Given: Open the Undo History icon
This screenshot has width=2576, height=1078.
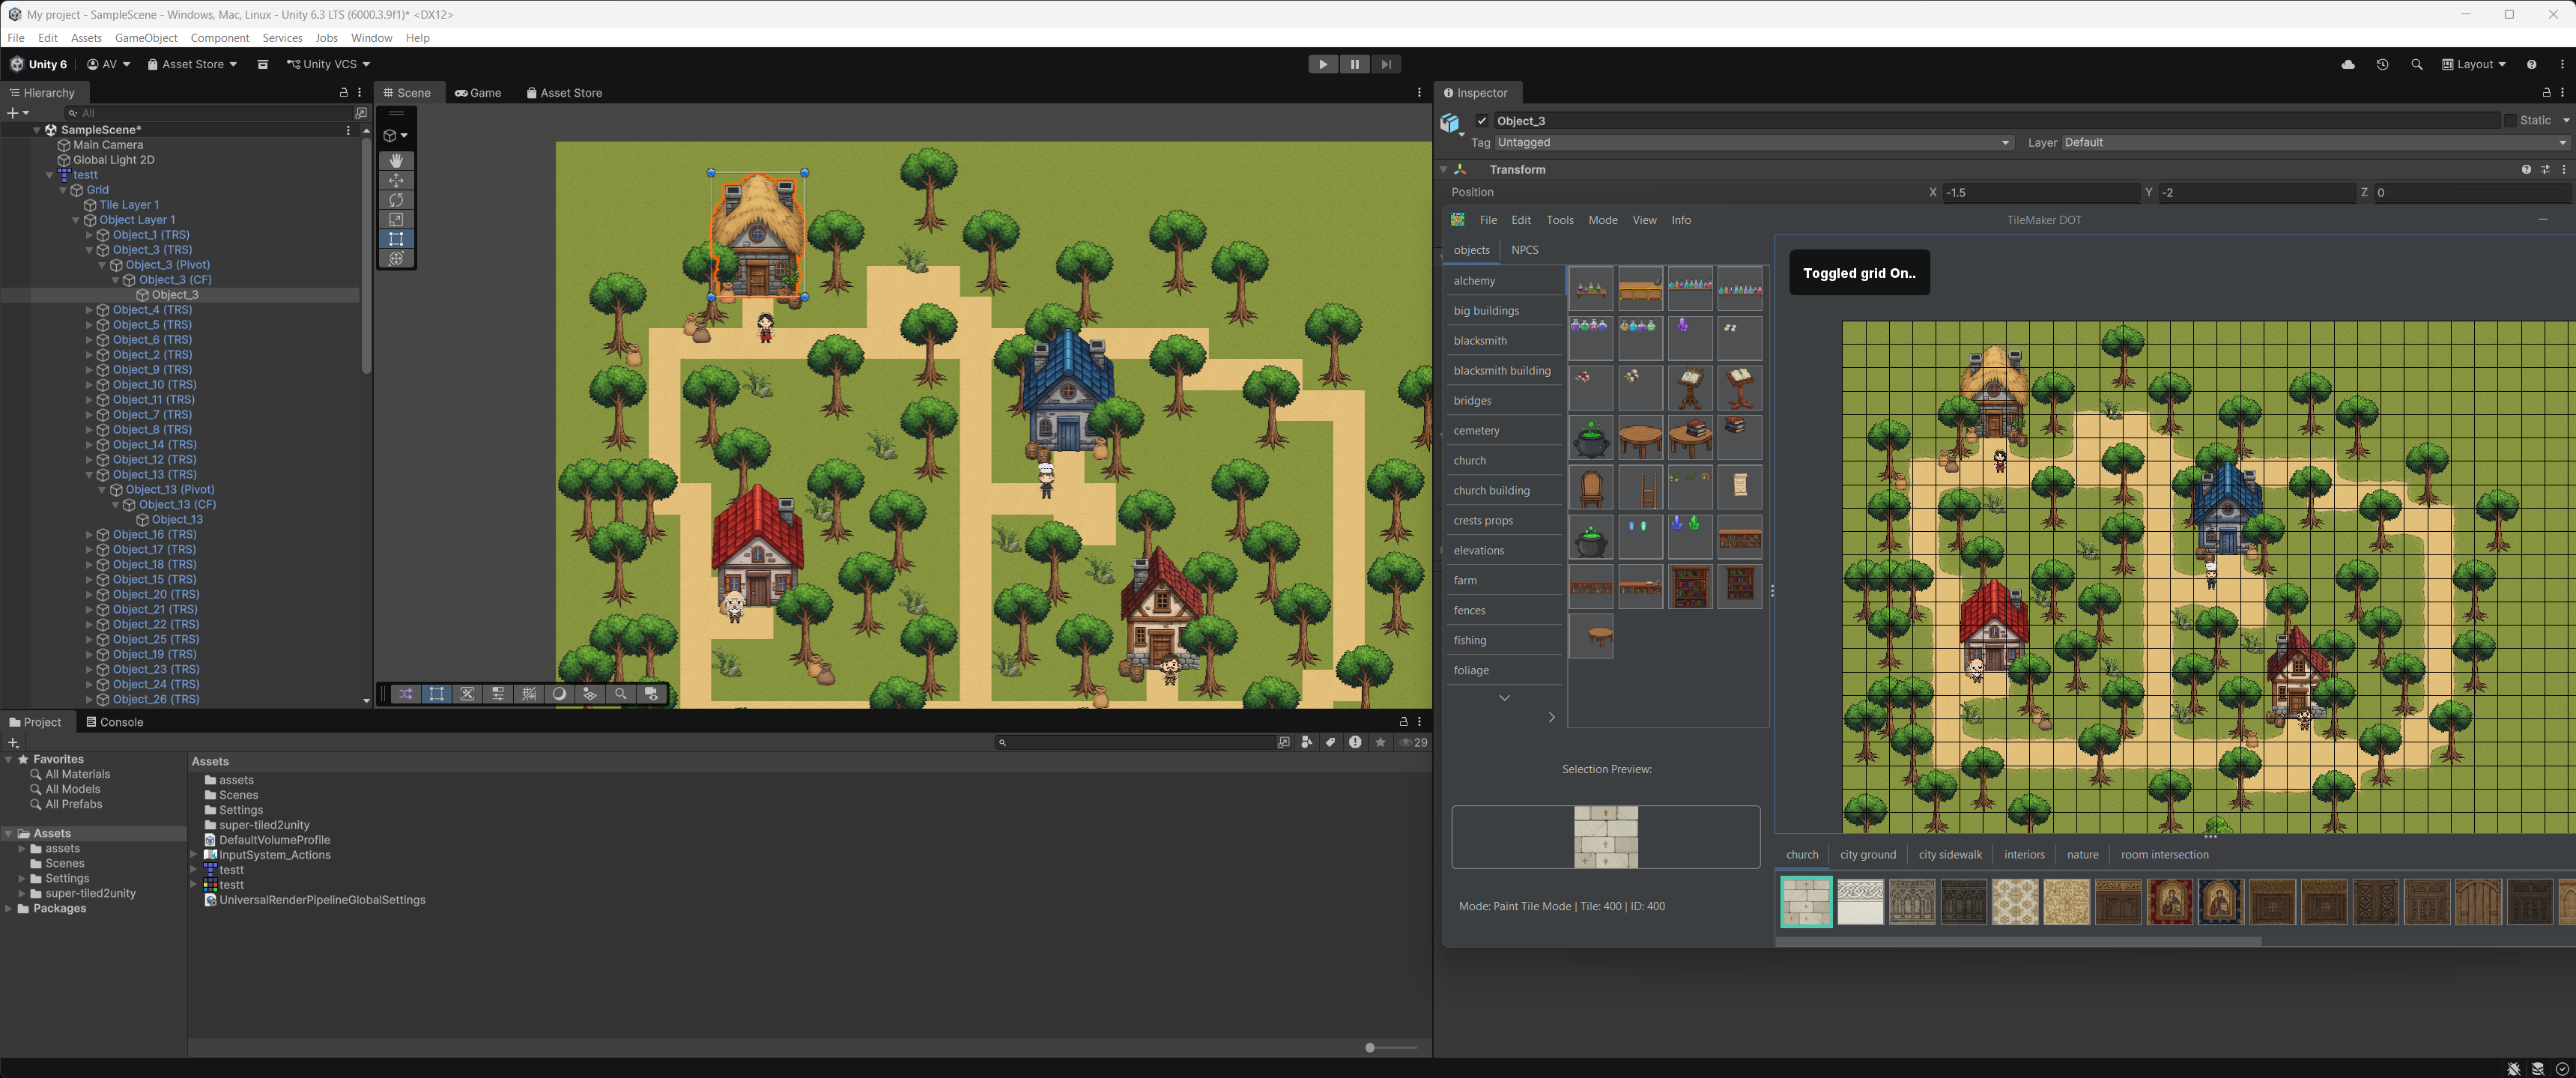Looking at the screenshot, I should 2382,64.
